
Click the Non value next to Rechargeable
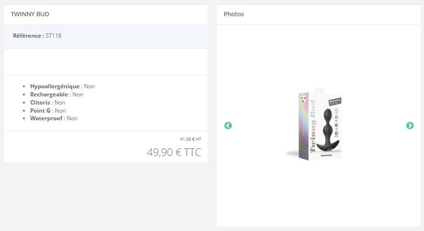[78, 94]
